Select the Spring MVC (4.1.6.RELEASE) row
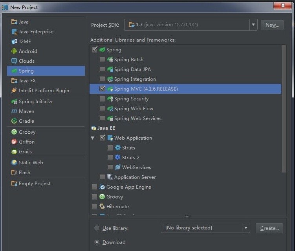Viewport: 295px width, 251px height. coord(185,89)
